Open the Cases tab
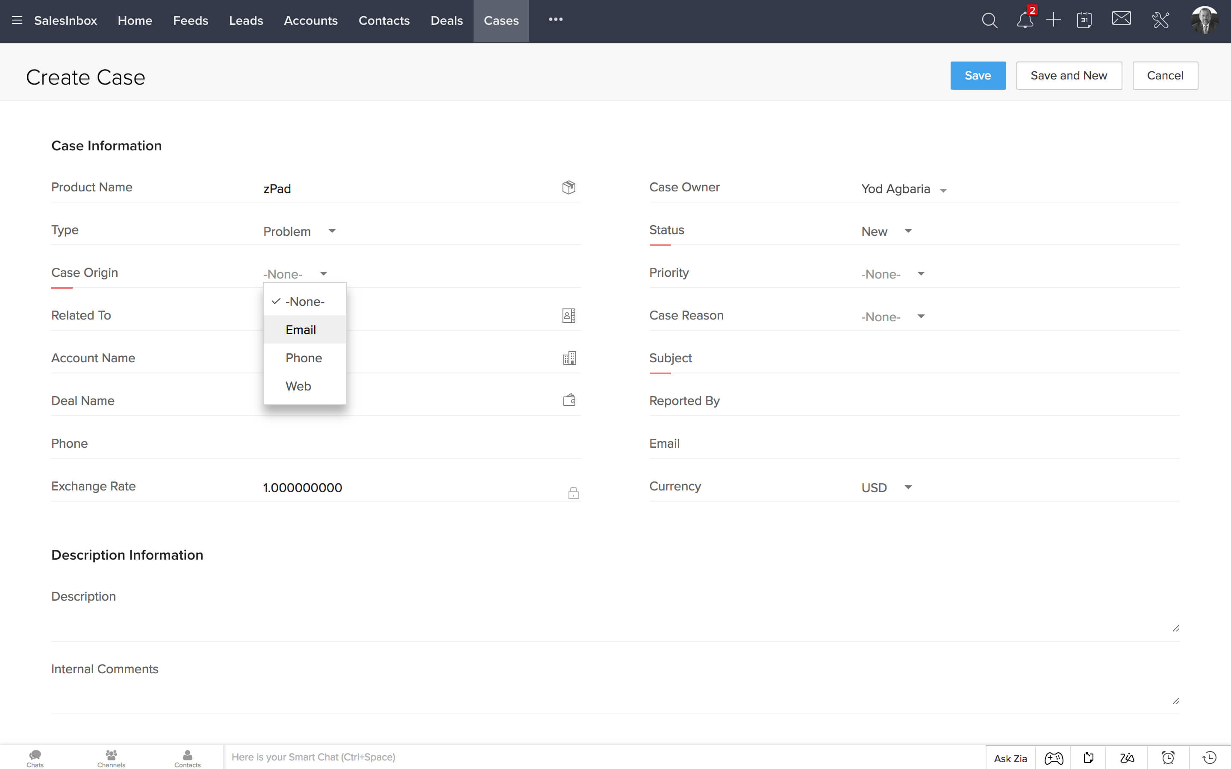 point(501,21)
